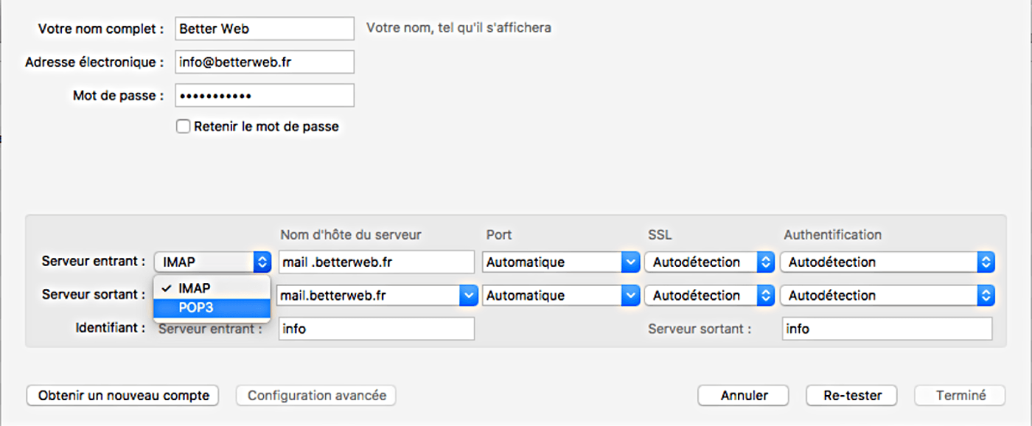The image size is (1032, 426).
Task: Choose the checked IMAP menu option
Action: point(212,288)
